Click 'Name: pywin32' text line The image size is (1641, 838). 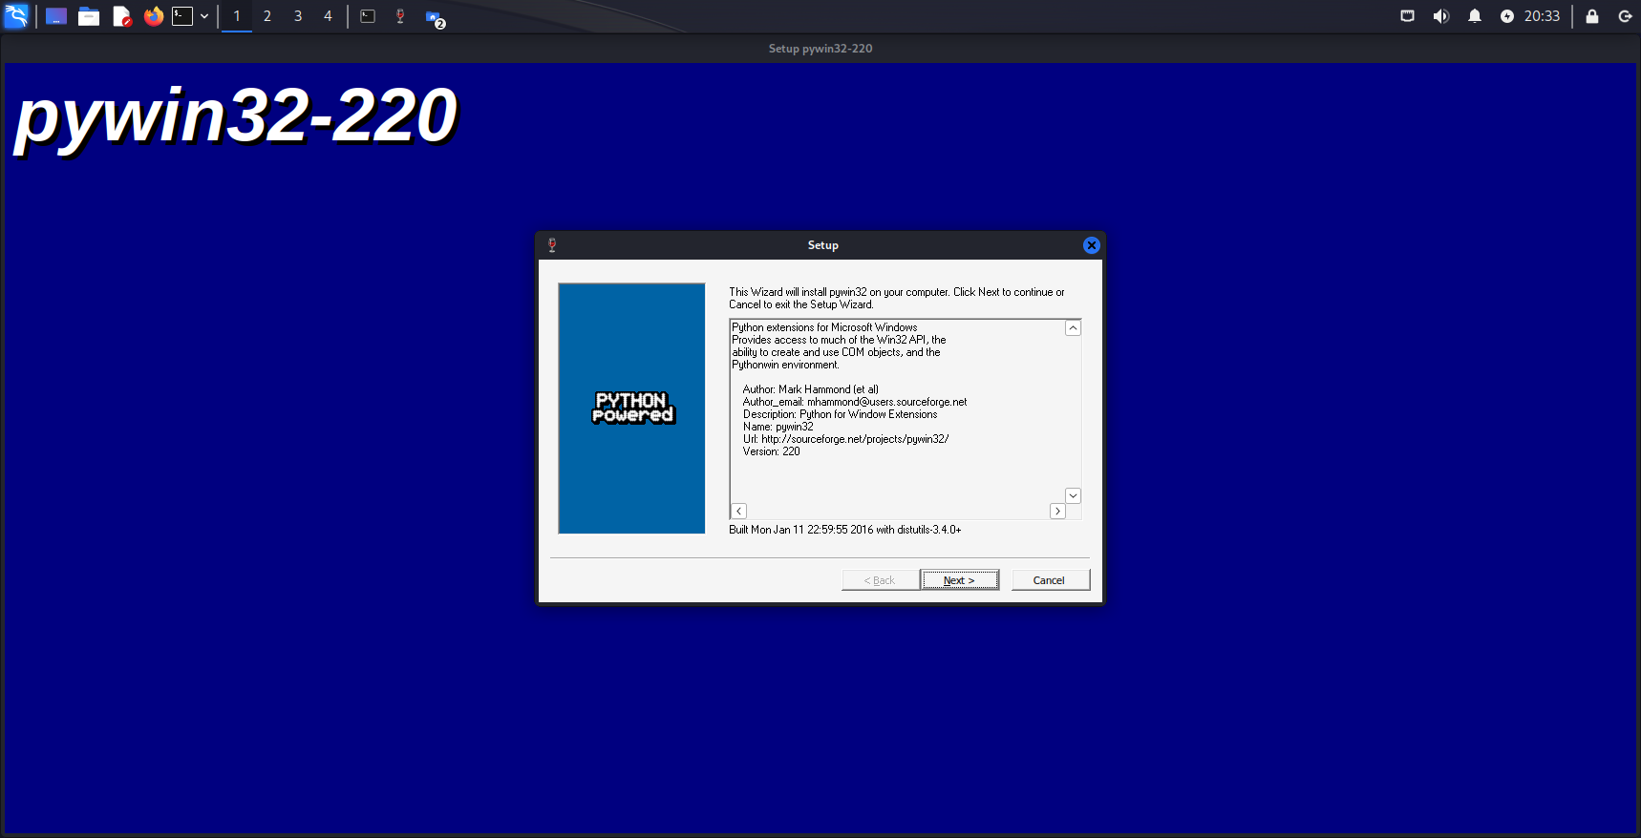[778, 427]
